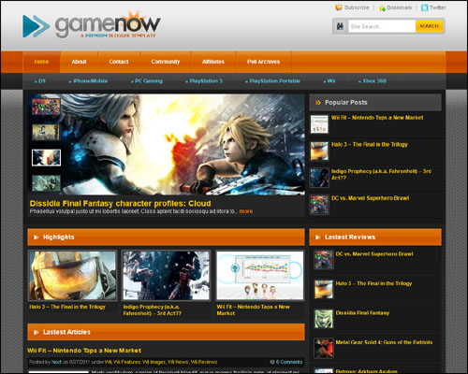Open Halo 3 caption link under Highlights

(x=67, y=307)
